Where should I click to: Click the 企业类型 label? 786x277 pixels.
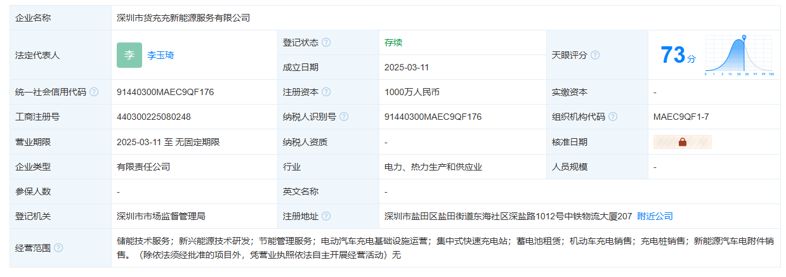coord(33,167)
